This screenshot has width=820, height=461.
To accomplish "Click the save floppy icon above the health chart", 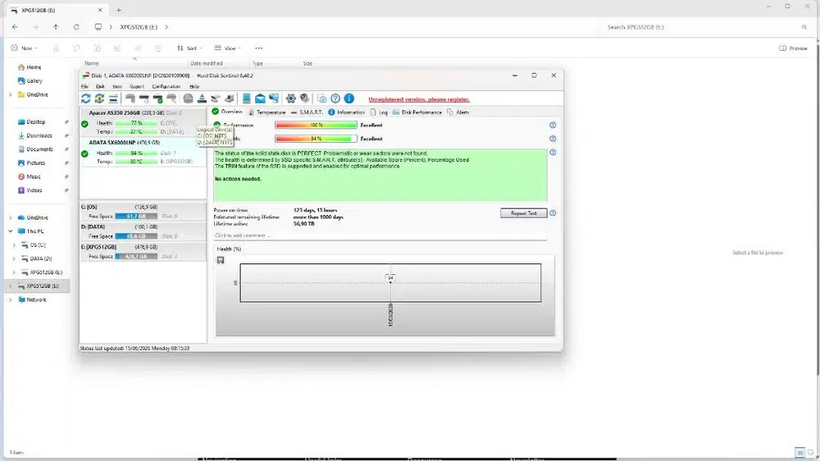I will (x=221, y=260).
